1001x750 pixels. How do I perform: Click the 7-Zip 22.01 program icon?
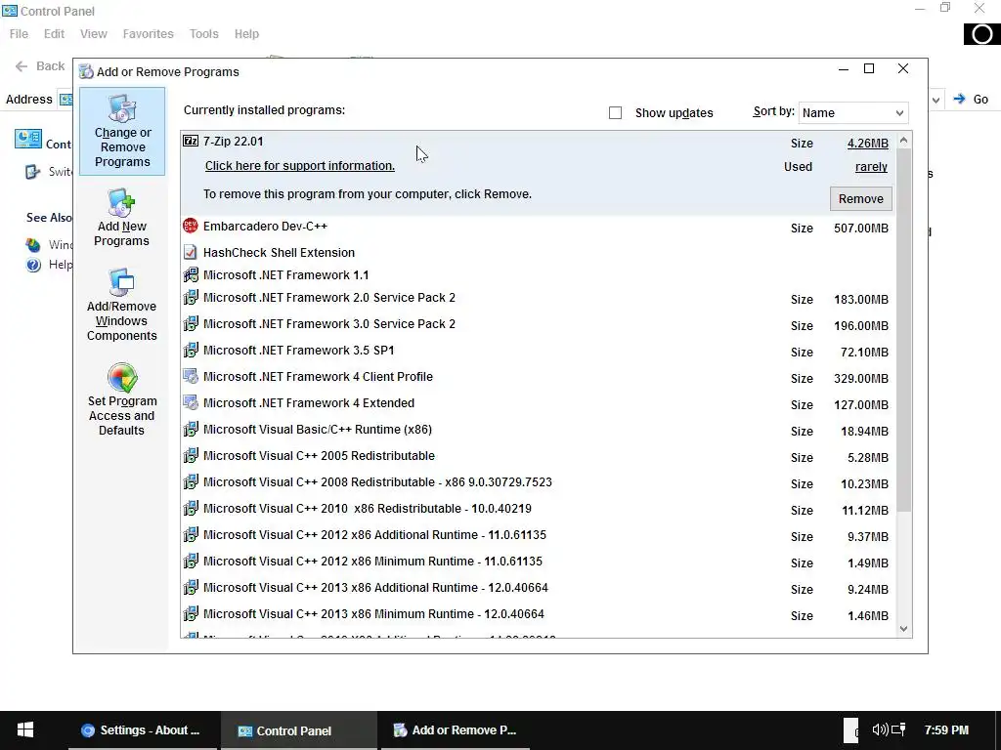191,141
